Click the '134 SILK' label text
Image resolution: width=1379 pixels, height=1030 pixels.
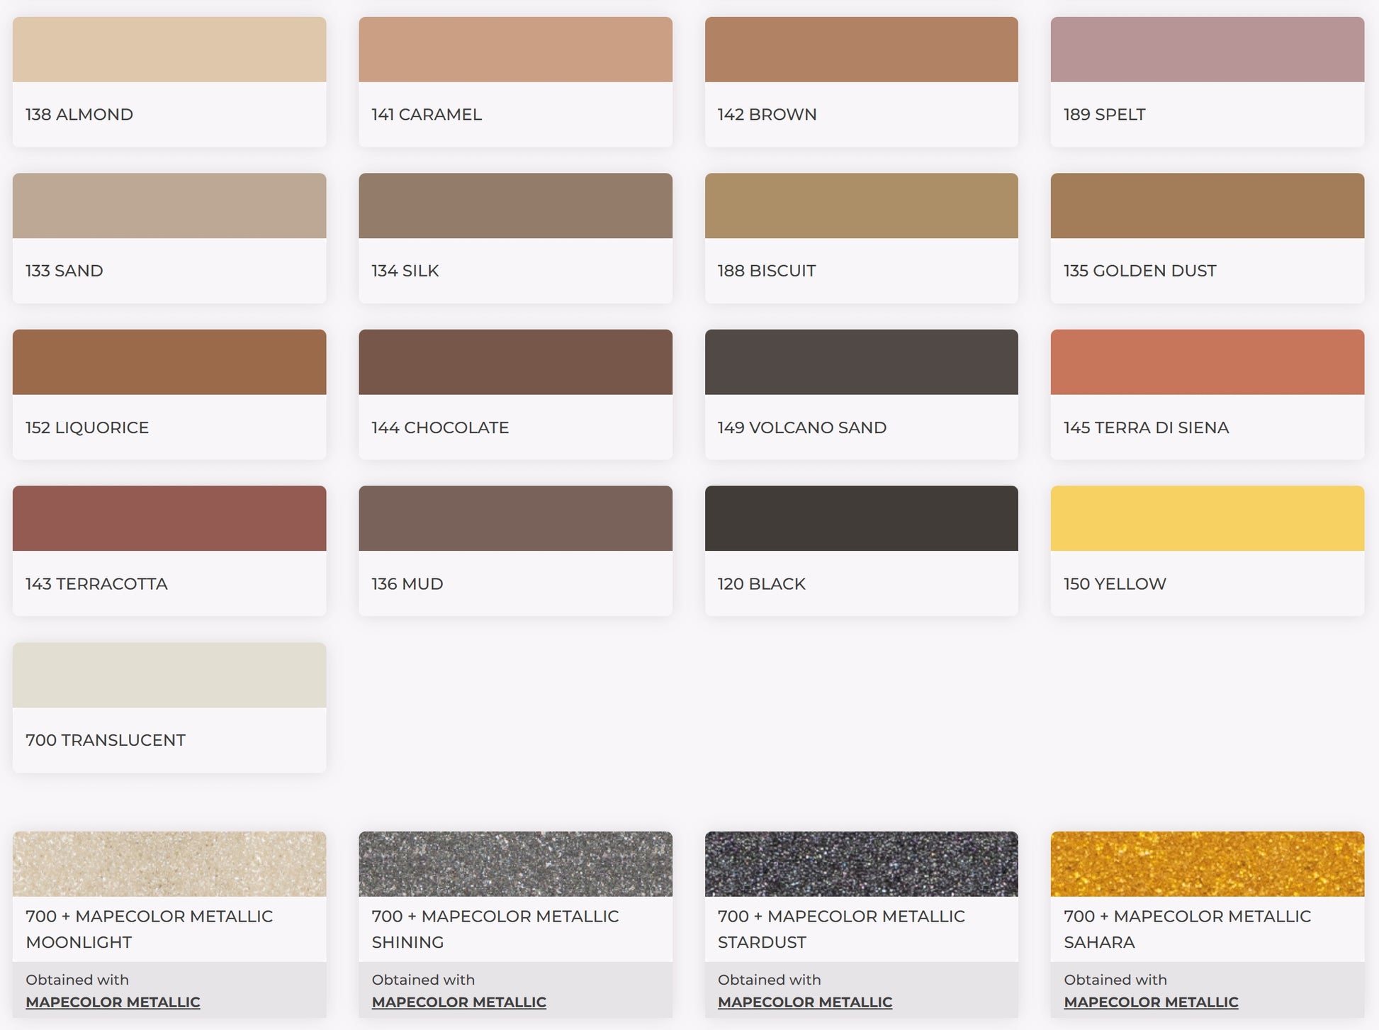pyautogui.click(x=405, y=271)
